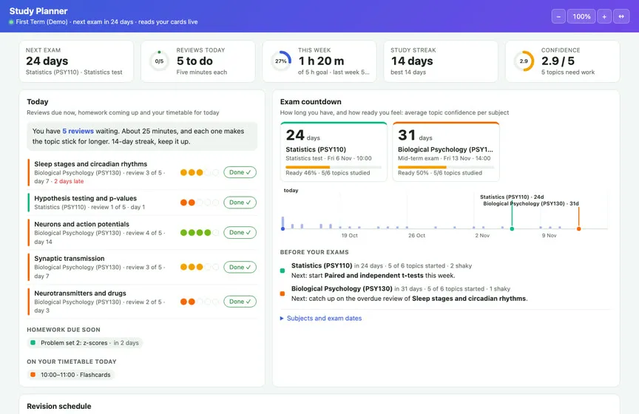Click the zoom in plus button
The image size is (639, 414).
point(604,16)
